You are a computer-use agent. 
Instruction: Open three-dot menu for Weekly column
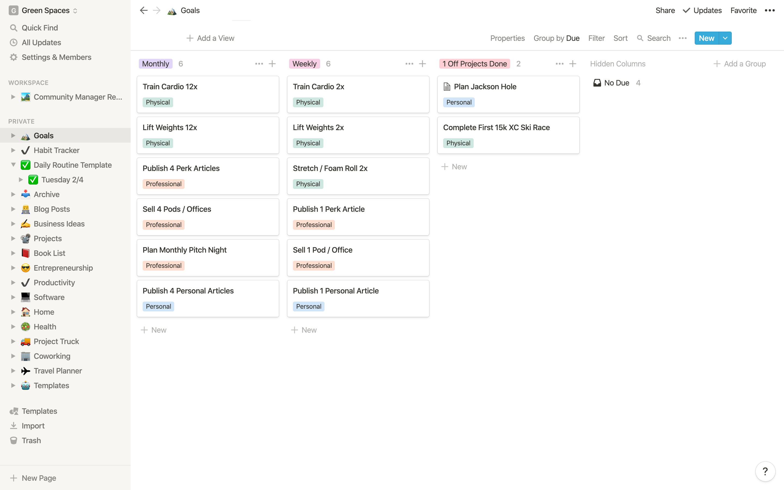409,64
